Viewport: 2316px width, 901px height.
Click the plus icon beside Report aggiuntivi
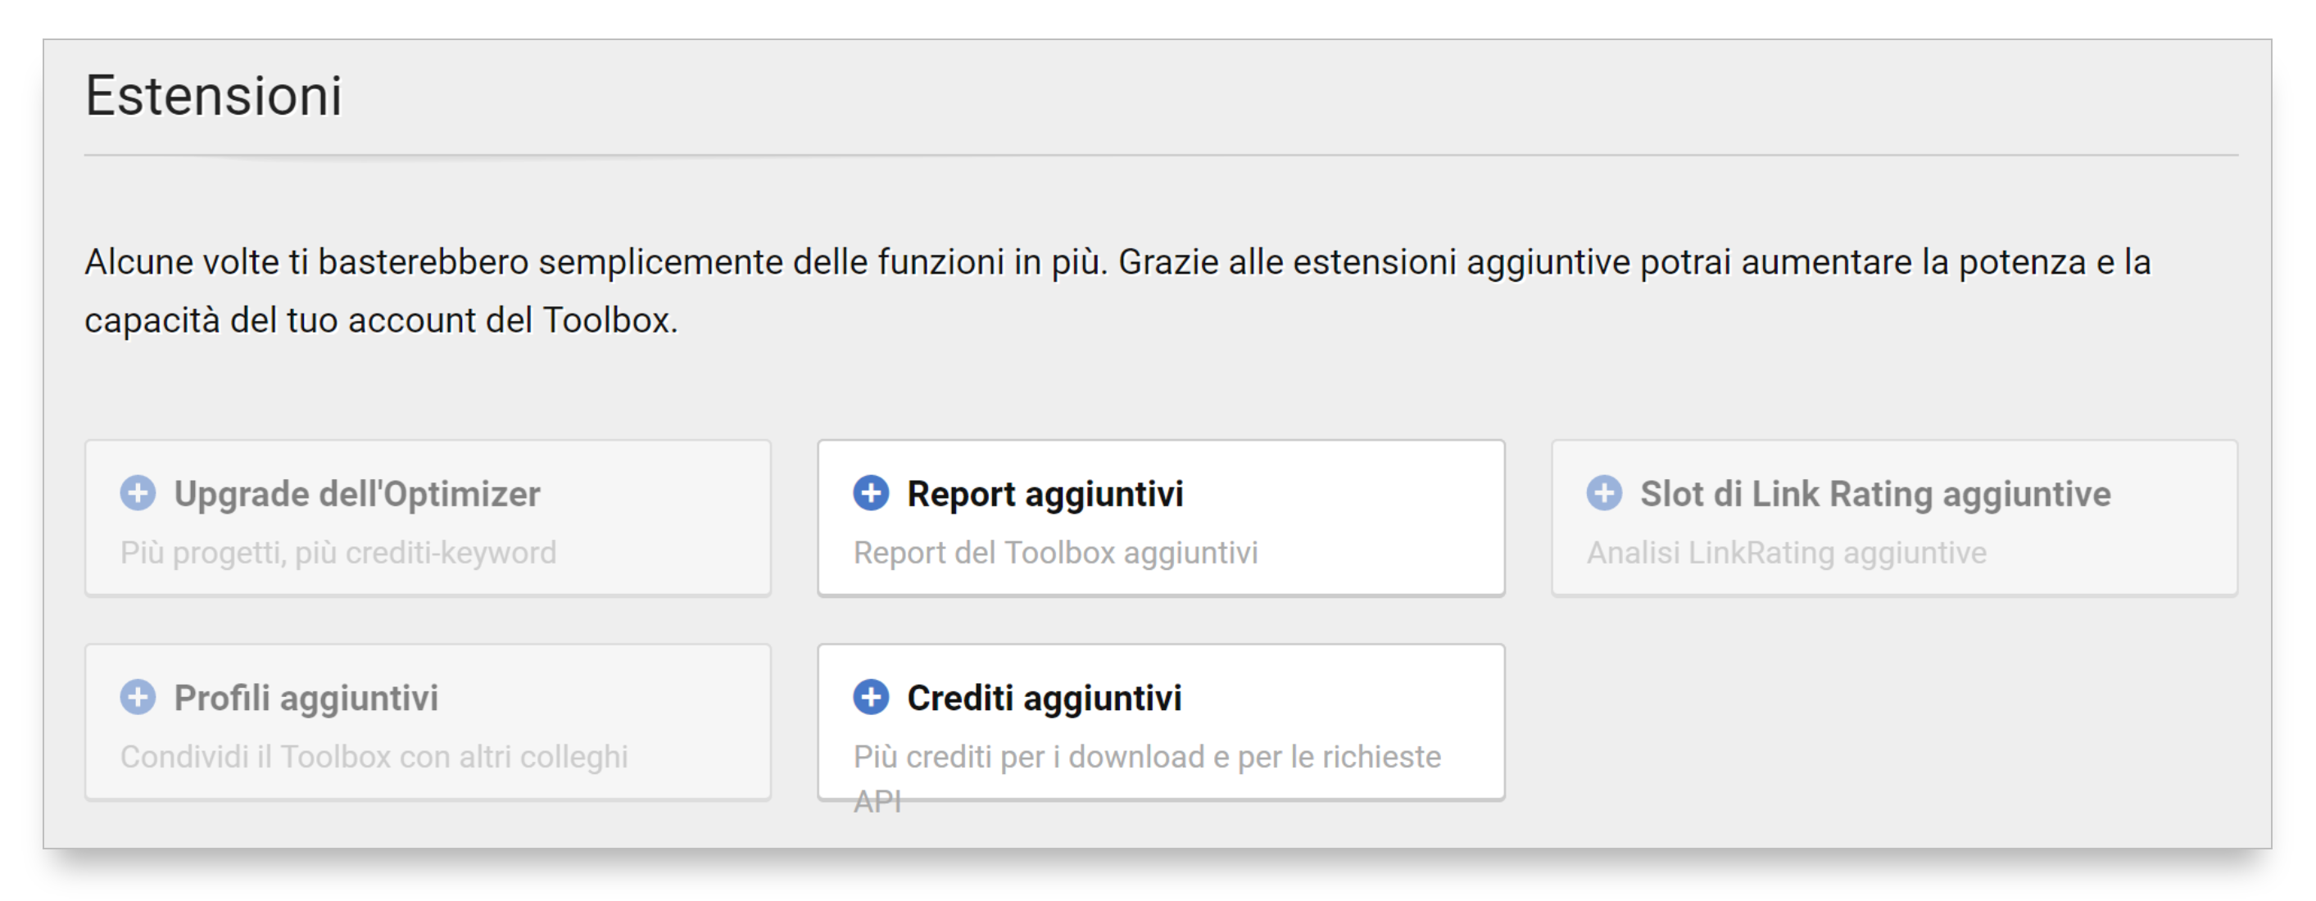tap(870, 493)
